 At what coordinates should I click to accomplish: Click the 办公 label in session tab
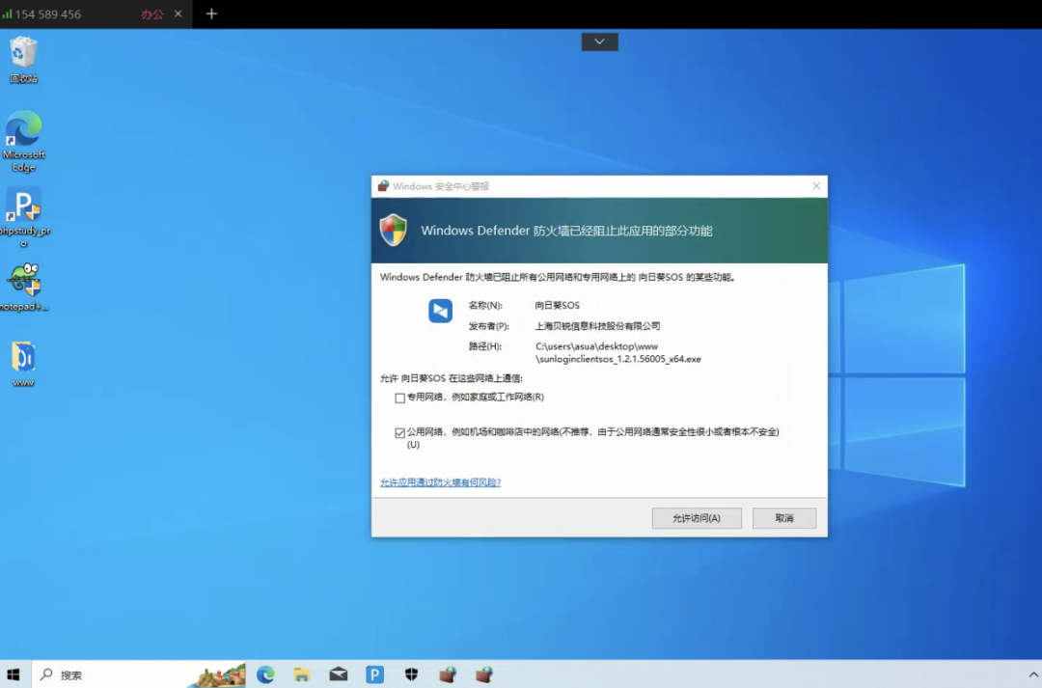[x=152, y=14]
